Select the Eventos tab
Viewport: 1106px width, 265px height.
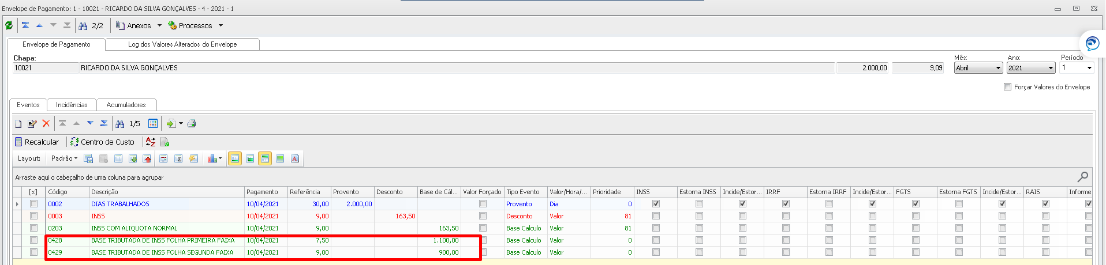[x=28, y=105]
